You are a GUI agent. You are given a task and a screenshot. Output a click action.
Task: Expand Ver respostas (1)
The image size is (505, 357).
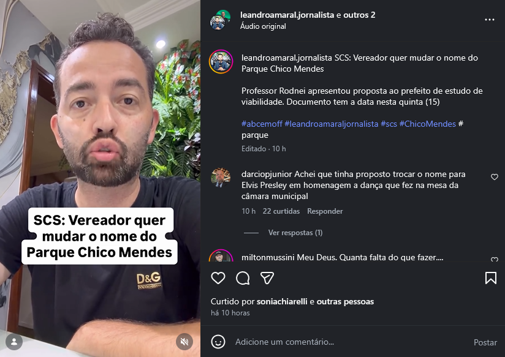(295, 233)
